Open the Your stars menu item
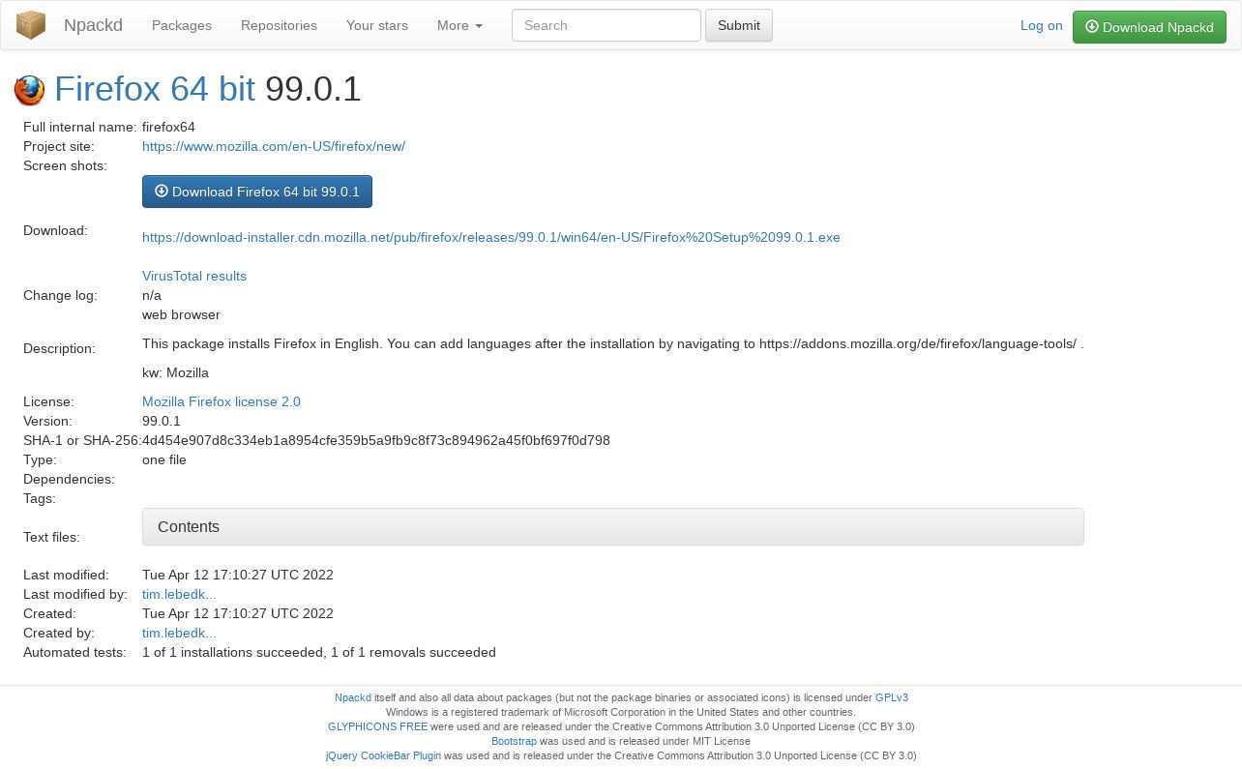 [377, 25]
